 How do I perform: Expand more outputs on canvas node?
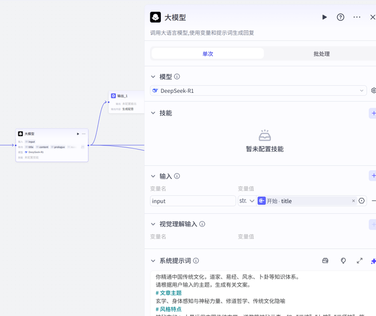point(83,147)
